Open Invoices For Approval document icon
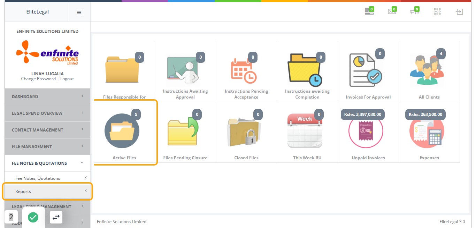This screenshot has width=476, height=228. [x=366, y=70]
